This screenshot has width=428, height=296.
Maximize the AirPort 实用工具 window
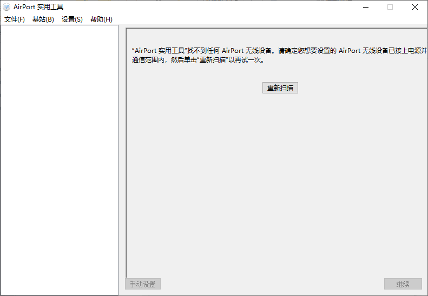tap(390, 7)
